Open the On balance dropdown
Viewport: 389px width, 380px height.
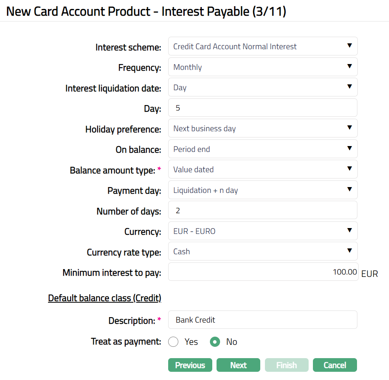point(263,149)
